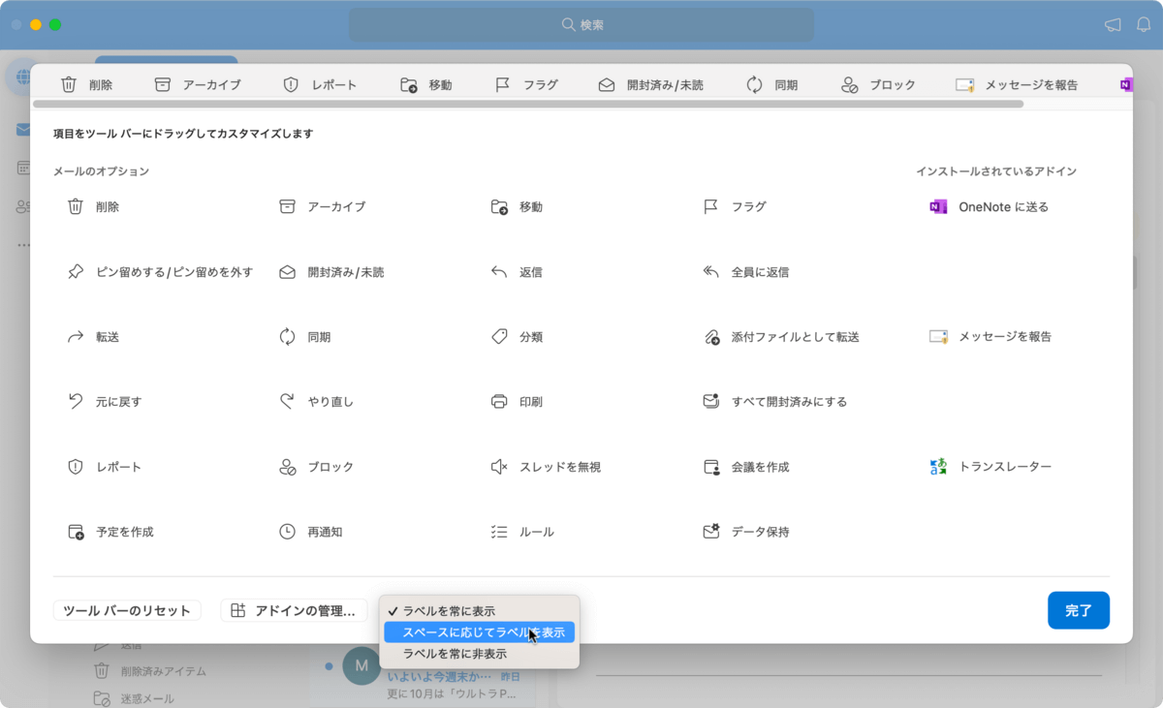Click the やり直し redo item

316,401
